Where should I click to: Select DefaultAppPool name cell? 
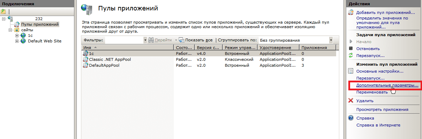click(104, 65)
